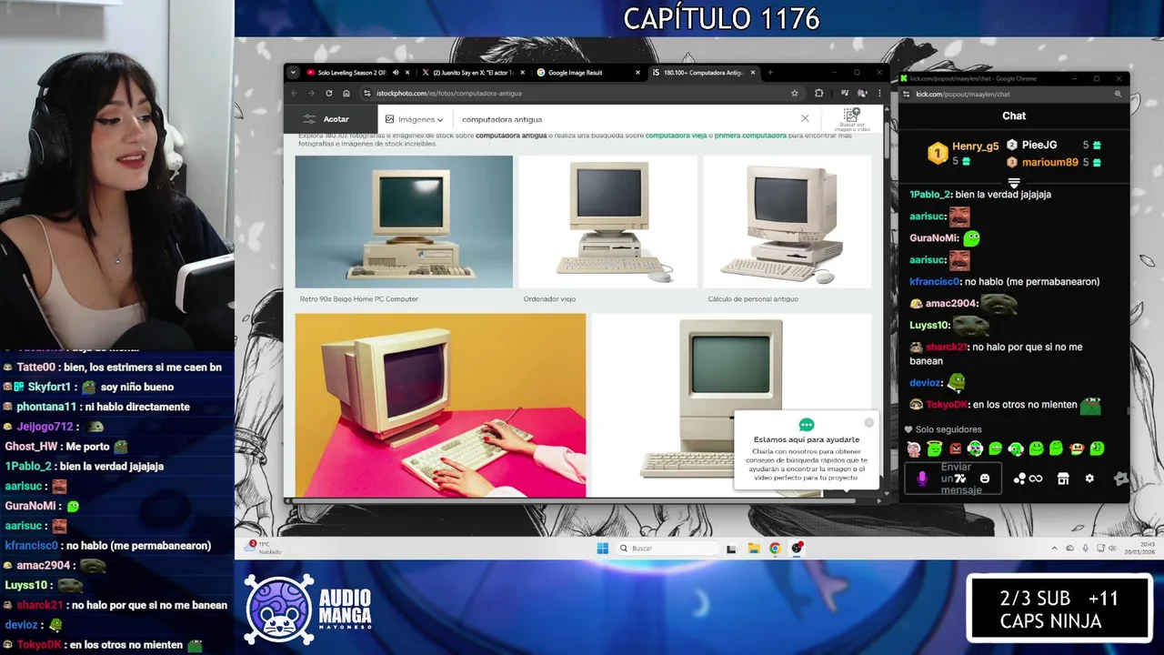
Task: View site settings icon in kick chat window
Action: tap(907, 94)
